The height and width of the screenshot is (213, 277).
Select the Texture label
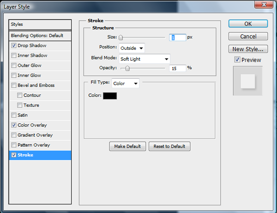coord(31,105)
